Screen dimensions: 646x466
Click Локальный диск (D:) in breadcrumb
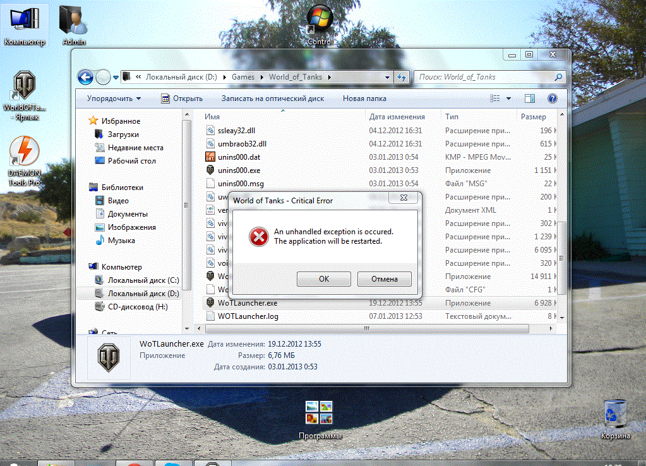(181, 77)
